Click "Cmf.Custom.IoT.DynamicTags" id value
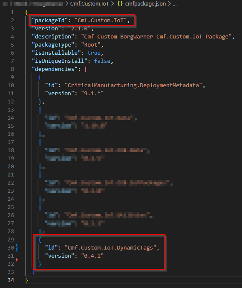 click(110, 248)
